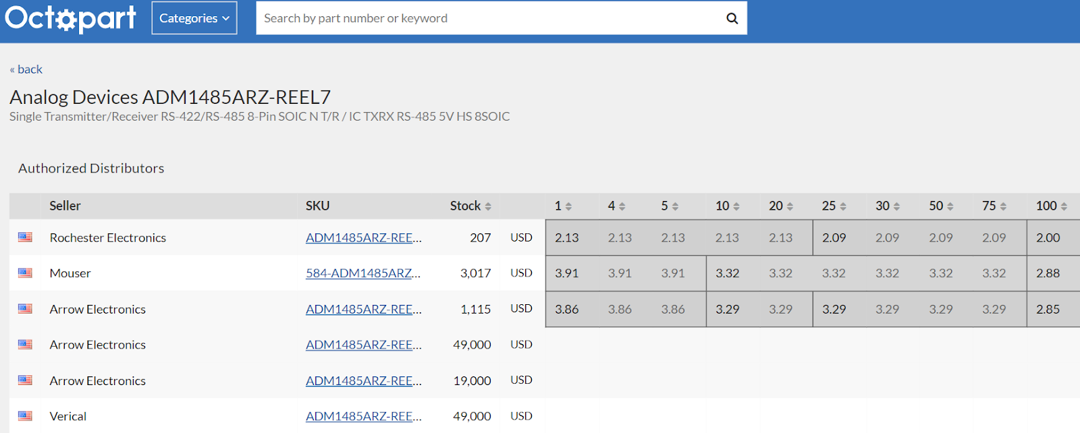
Task: Click USD currency in Verical row
Action: [x=521, y=416]
